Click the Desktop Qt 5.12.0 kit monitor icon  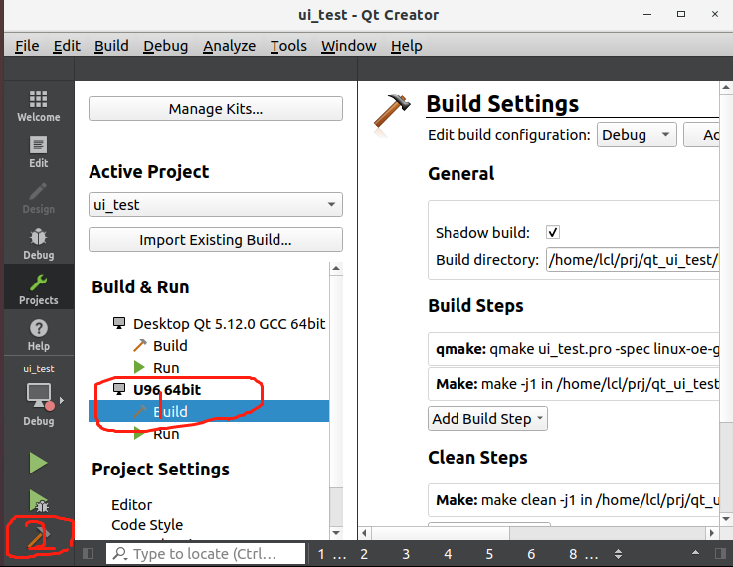tap(119, 323)
